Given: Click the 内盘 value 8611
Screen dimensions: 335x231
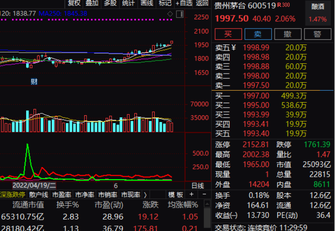Looking at the screenshot, I should pyautogui.click(x=322, y=184).
